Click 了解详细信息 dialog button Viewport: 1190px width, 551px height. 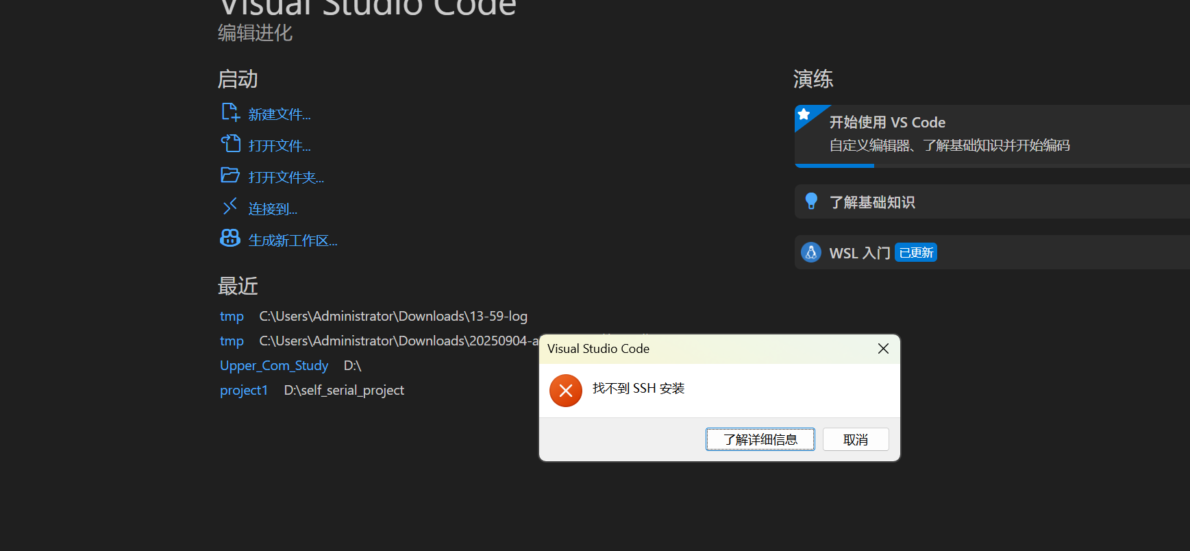pos(760,439)
